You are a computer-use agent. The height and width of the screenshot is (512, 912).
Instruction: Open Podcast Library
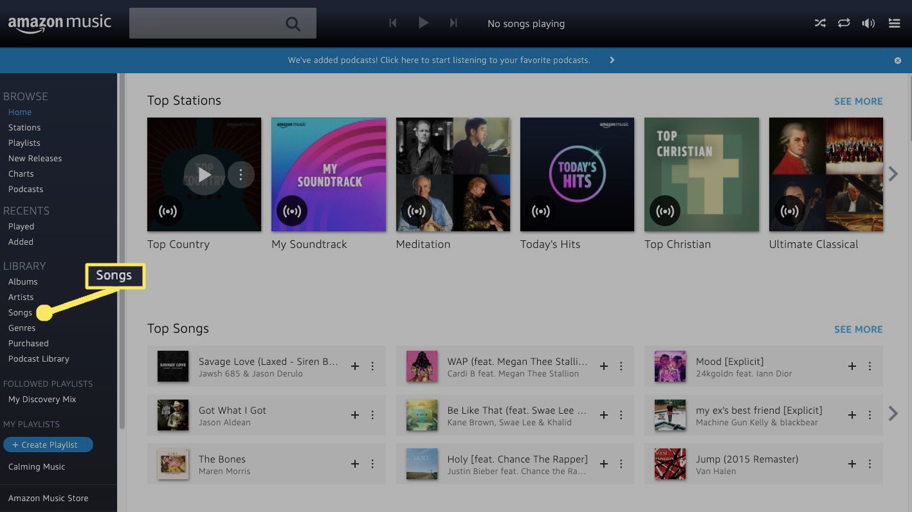click(x=39, y=358)
